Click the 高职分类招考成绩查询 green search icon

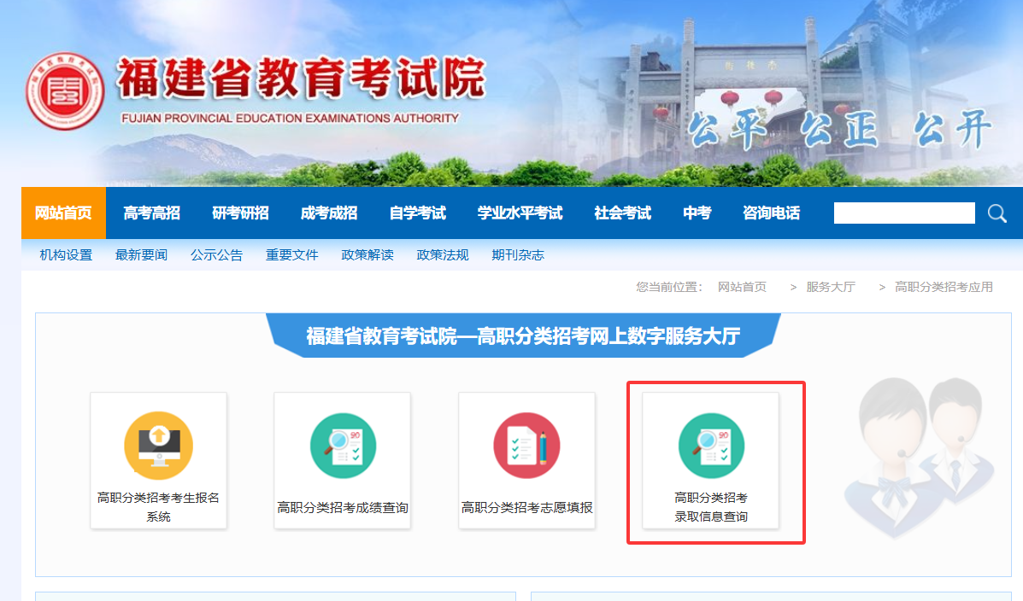point(342,445)
